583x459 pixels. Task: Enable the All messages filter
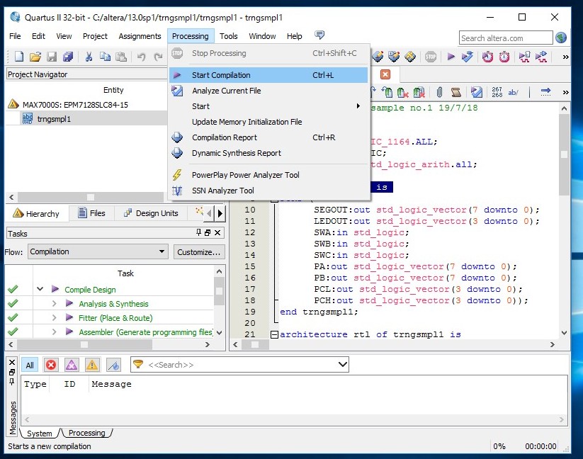click(x=30, y=365)
